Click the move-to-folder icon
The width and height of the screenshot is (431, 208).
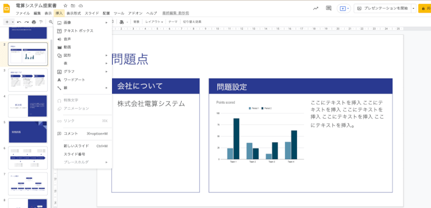[73, 6]
